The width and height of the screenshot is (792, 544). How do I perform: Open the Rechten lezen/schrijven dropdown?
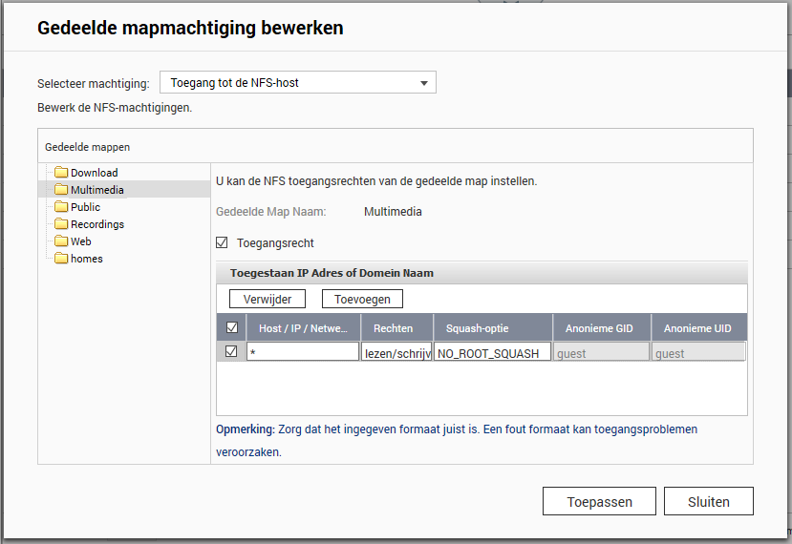point(396,352)
